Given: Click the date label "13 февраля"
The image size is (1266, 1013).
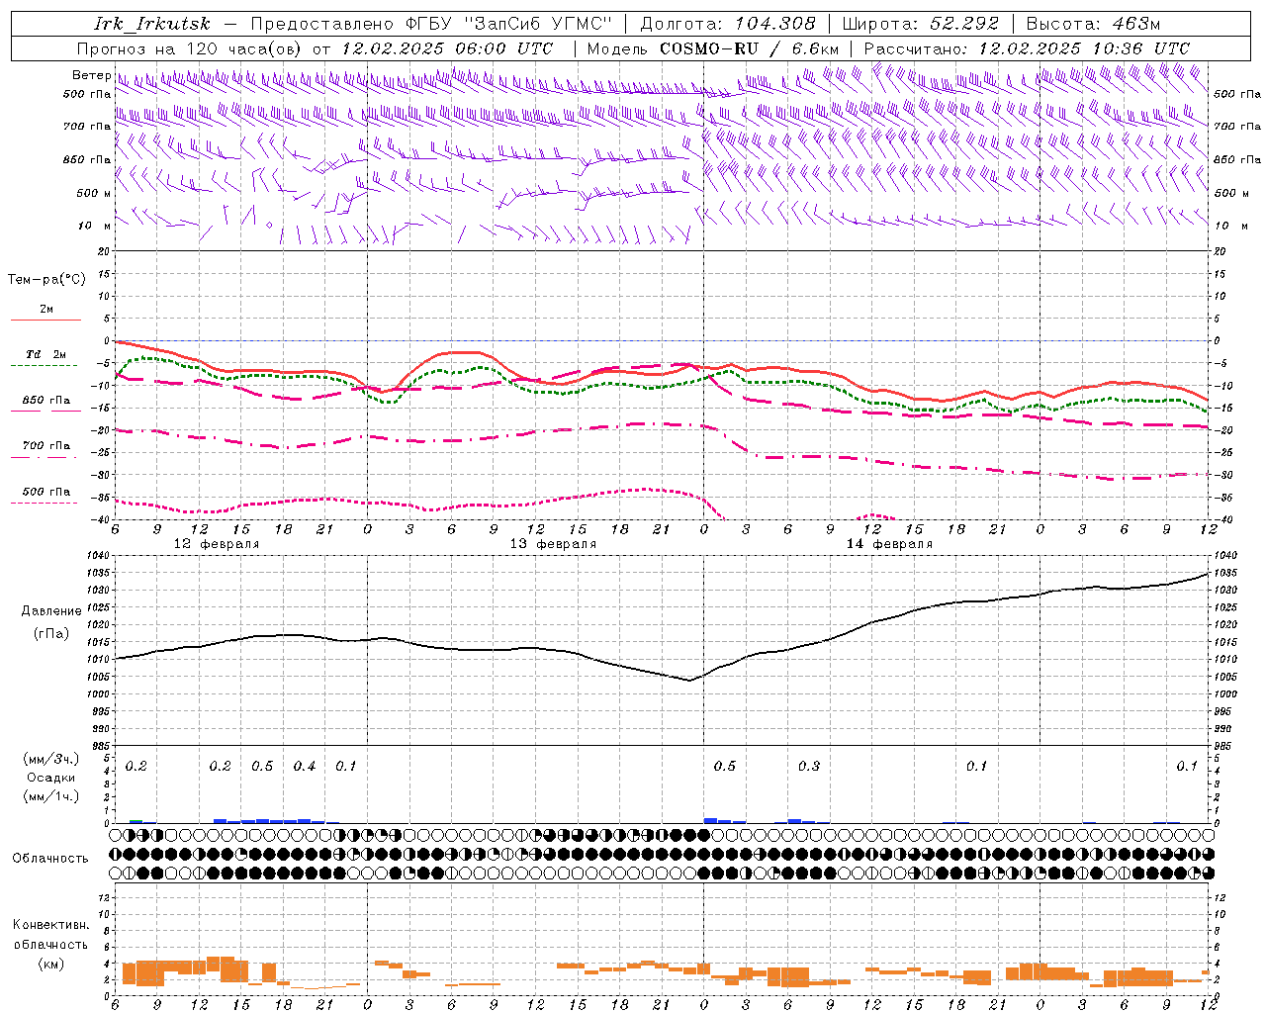Looking at the screenshot, I should (553, 544).
